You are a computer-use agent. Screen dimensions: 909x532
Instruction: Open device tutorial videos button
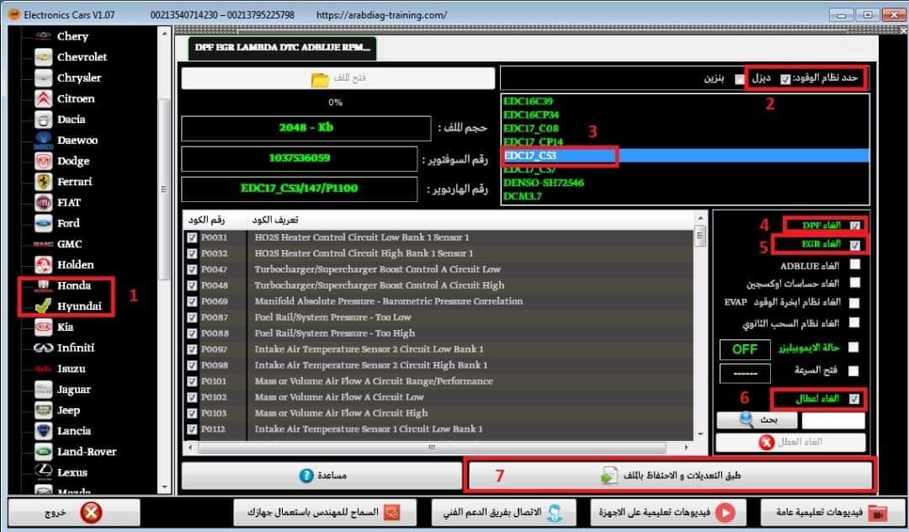(667, 513)
